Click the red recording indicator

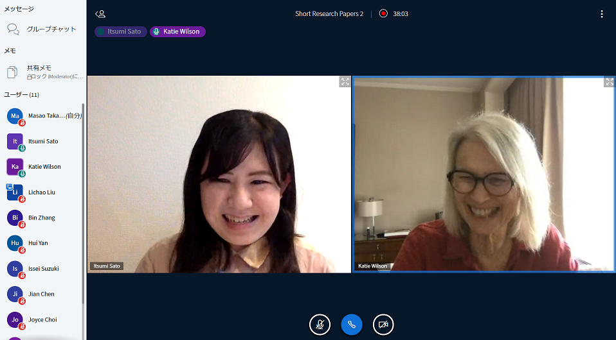(x=383, y=13)
